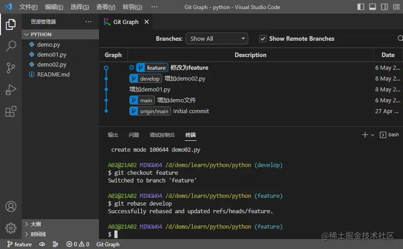Open the 转到(G) menu
Screen dimensions: 403x249
(x=132, y=7)
